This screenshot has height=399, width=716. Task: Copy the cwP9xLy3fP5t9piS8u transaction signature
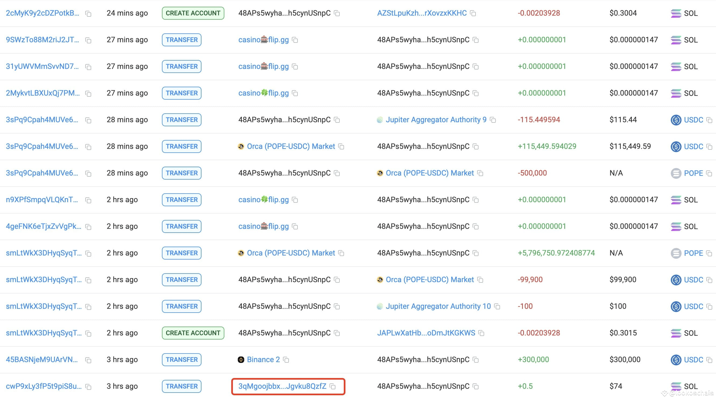click(x=88, y=387)
